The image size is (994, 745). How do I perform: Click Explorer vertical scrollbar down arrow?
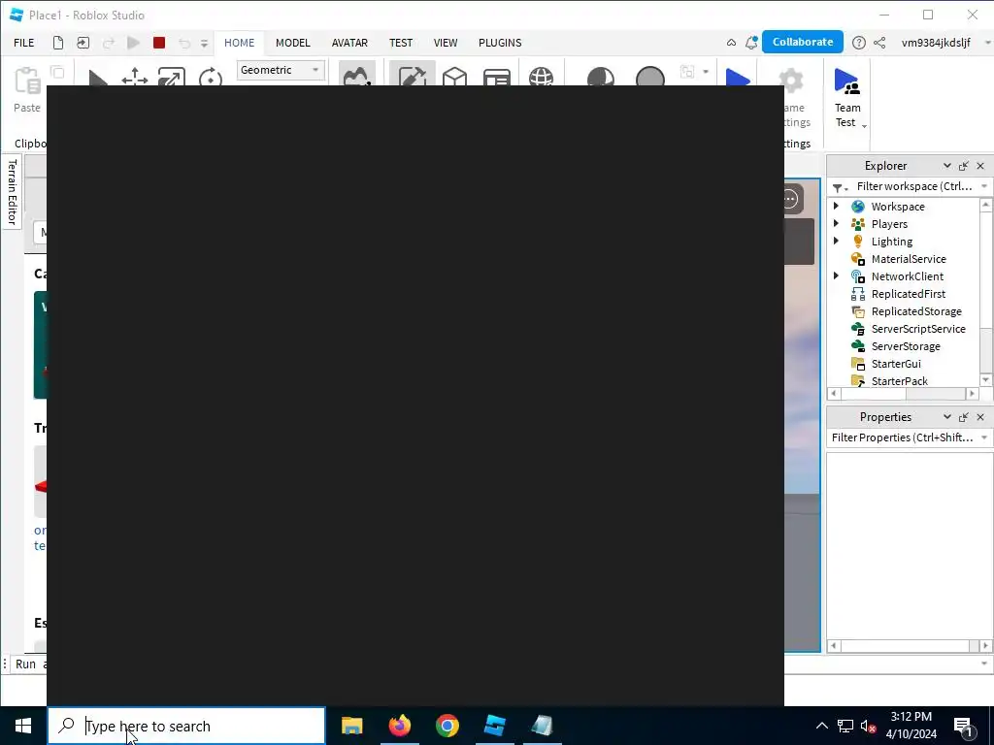pyautogui.click(x=985, y=379)
